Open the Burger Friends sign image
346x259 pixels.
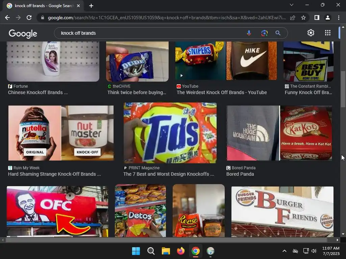(x=282, y=212)
